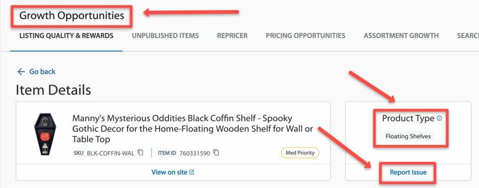Click the Product Type info icon

439,118
